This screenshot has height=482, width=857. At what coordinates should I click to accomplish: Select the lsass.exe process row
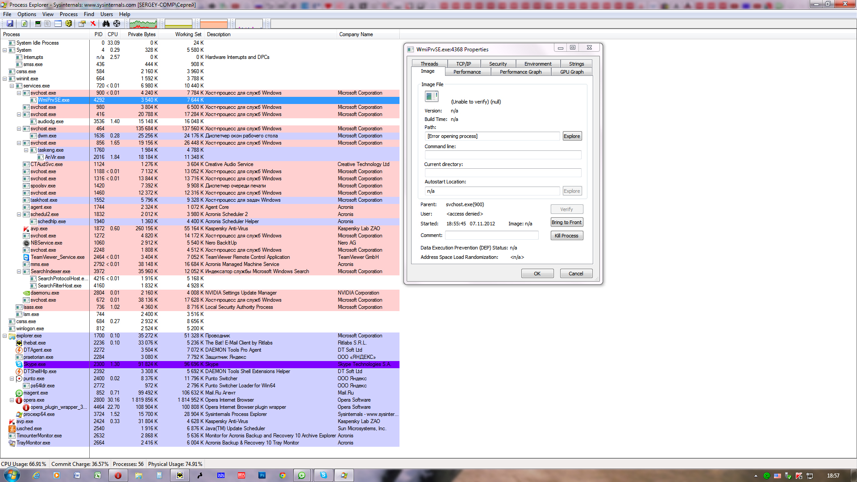pyautogui.click(x=200, y=307)
